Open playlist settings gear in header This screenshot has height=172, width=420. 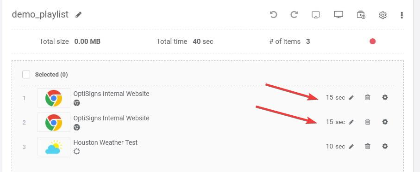pos(383,15)
